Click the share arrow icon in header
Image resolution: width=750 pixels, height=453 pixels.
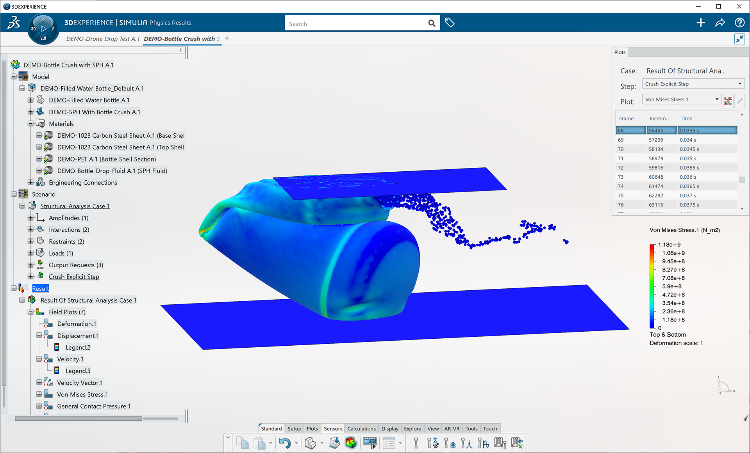(x=720, y=23)
